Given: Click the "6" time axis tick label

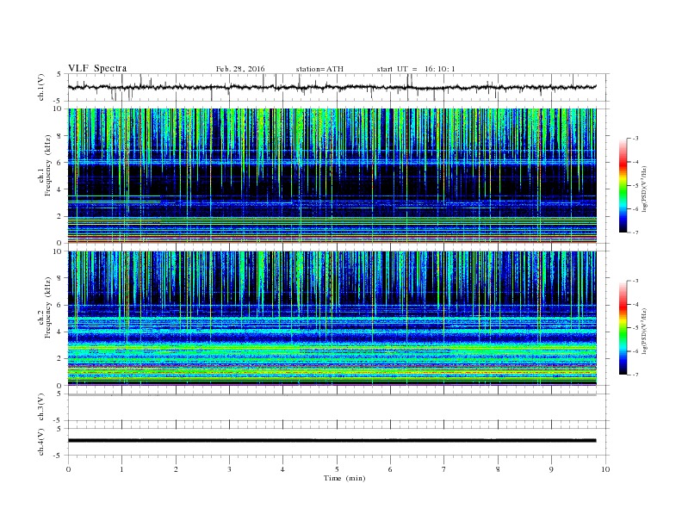Looking at the screenshot, I should (390, 469).
